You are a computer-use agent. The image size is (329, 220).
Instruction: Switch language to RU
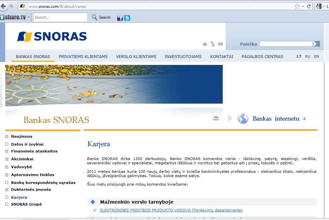click(308, 56)
